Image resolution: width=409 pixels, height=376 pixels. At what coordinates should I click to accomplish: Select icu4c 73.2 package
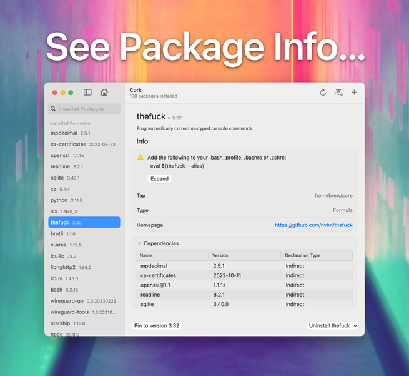(x=84, y=257)
